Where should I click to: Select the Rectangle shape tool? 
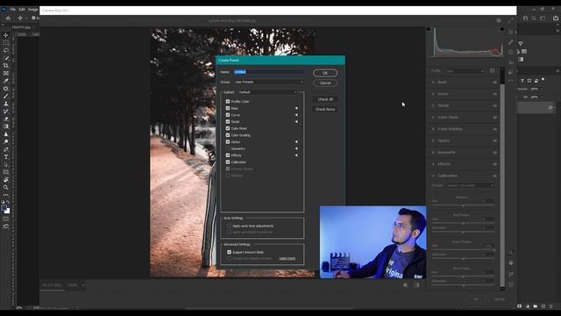[x=6, y=172]
